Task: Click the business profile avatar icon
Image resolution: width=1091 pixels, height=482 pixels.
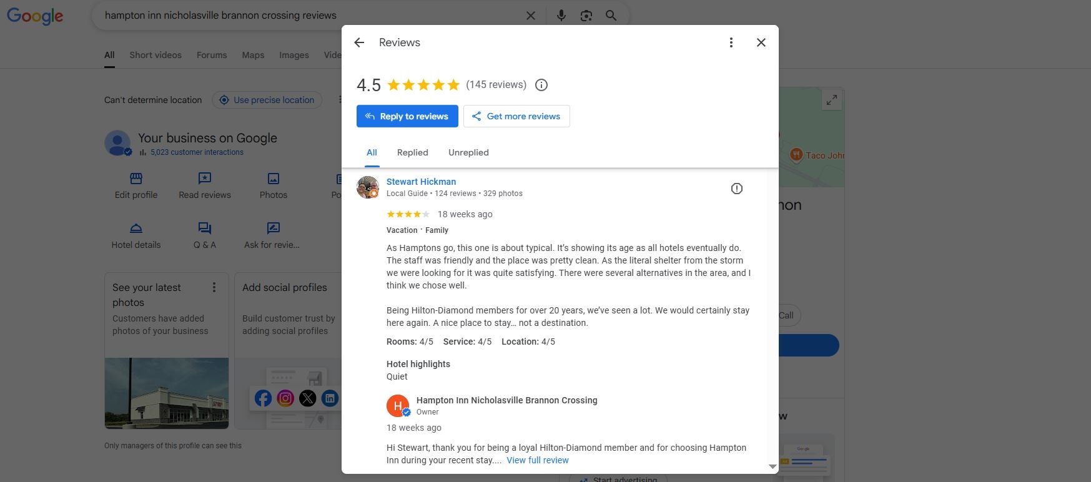Action: point(117,143)
